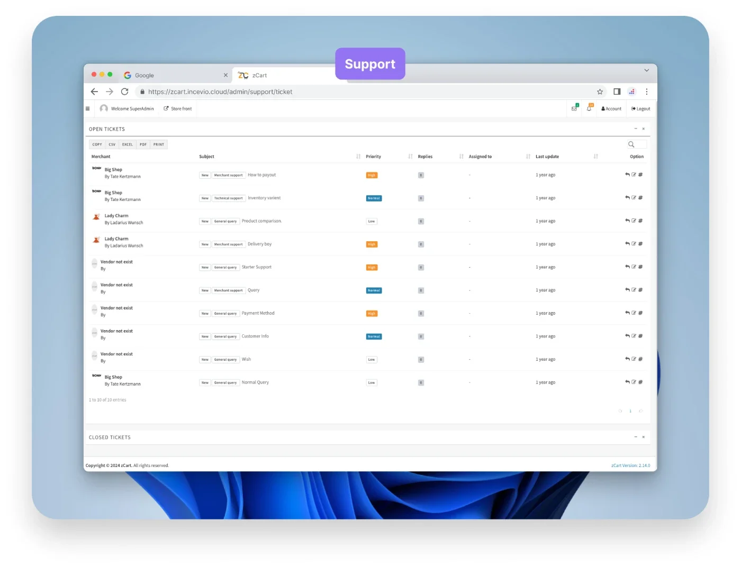Click the hash icon on 'Product comparison' ticket
Image resolution: width=741 pixels, height=567 pixels.
(640, 221)
